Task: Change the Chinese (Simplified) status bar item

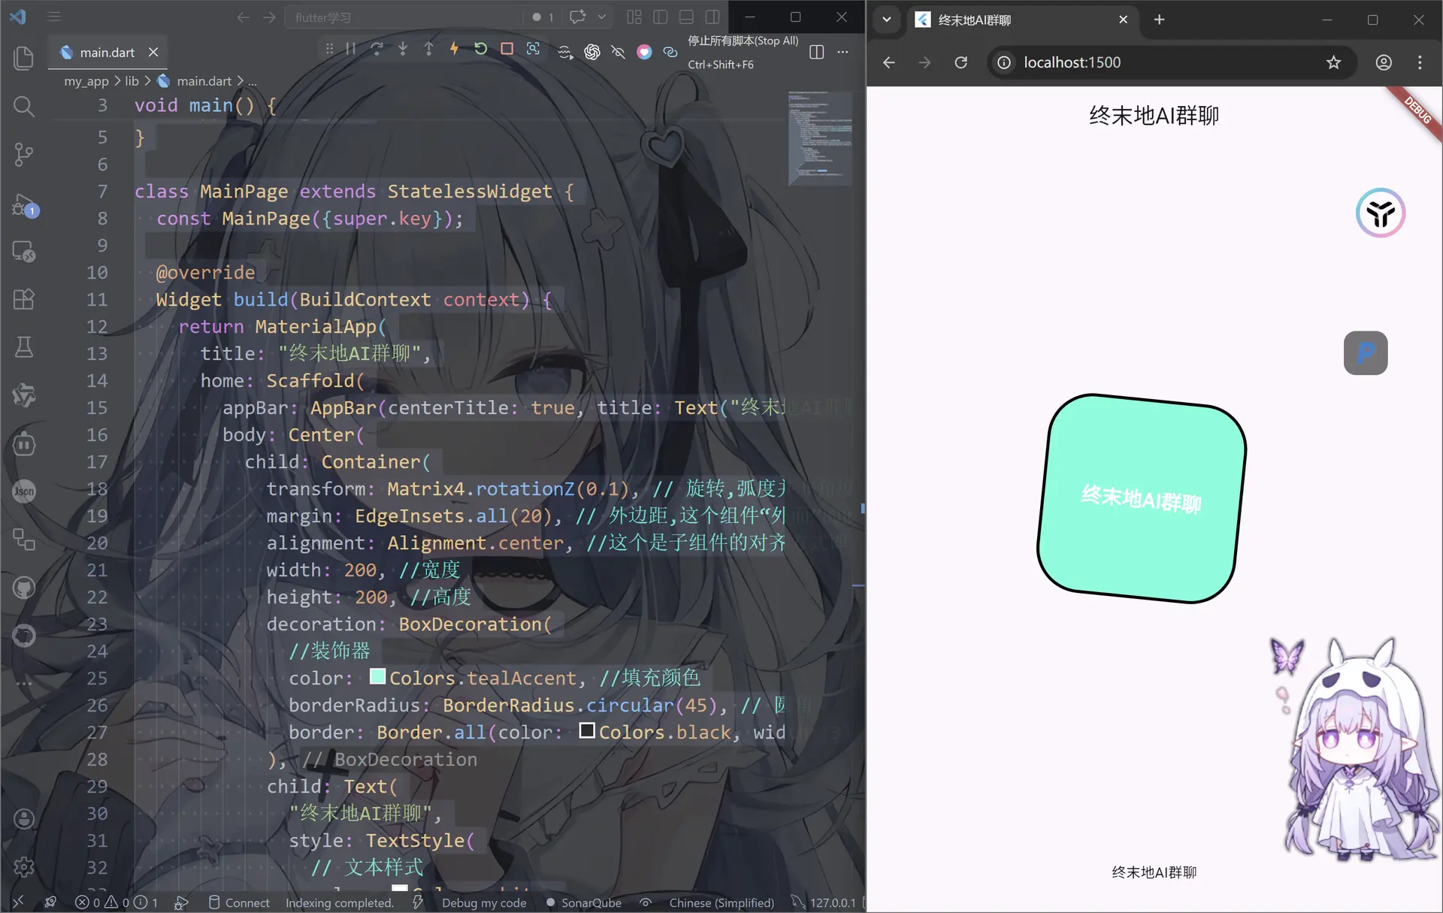Action: (721, 902)
